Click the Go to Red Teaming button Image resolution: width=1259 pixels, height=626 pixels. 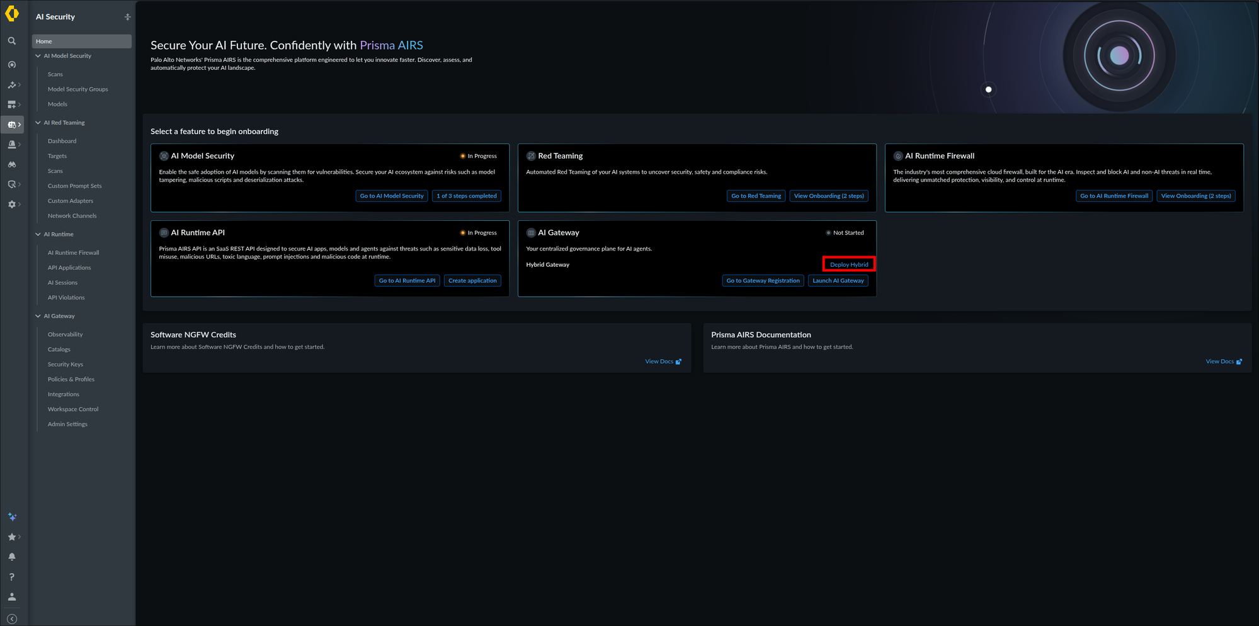(x=756, y=196)
